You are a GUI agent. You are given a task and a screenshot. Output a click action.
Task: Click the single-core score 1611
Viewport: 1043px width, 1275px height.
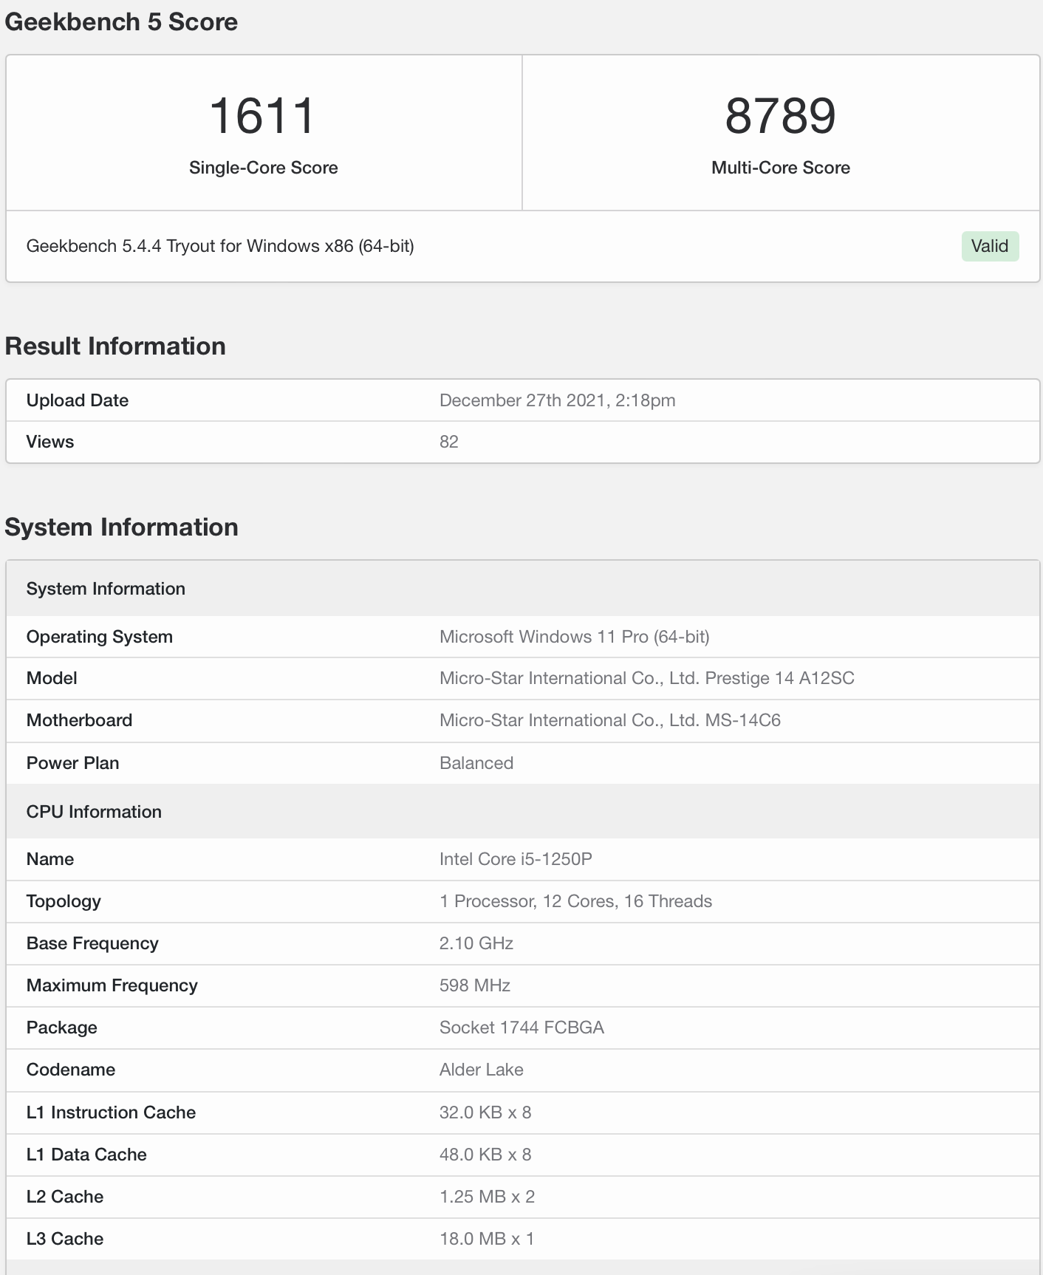(263, 116)
